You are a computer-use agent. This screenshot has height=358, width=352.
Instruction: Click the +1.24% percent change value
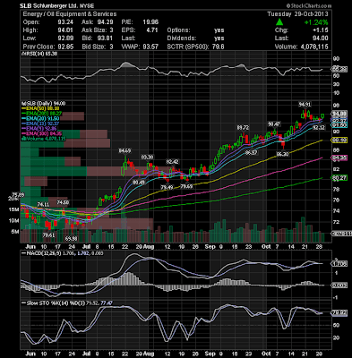(316, 22)
